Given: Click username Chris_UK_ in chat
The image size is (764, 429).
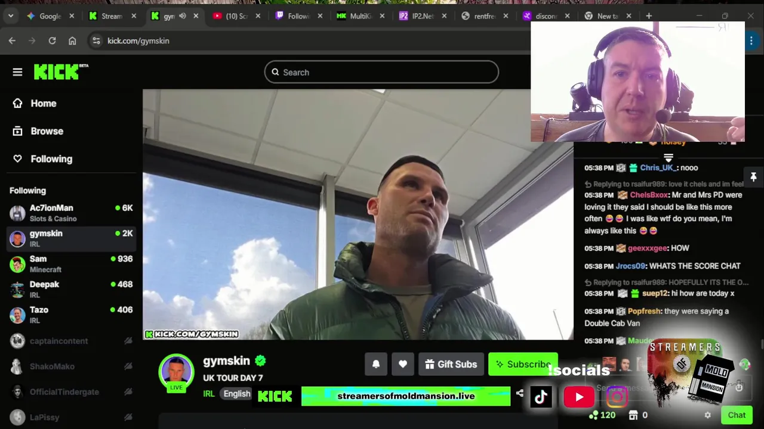Looking at the screenshot, I should (658, 168).
